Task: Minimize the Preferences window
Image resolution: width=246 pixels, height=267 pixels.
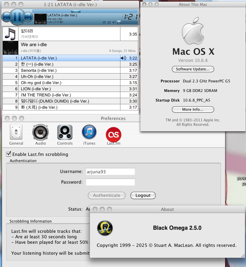Action: point(14,118)
